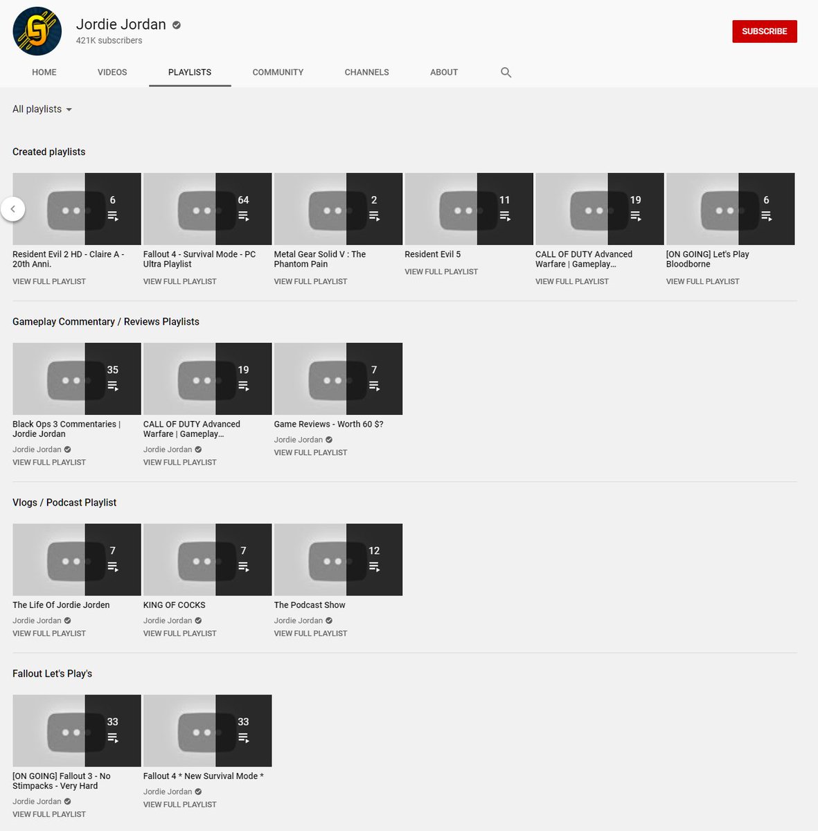Click The Life Of Jordie Jorden playlist title

click(x=61, y=605)
